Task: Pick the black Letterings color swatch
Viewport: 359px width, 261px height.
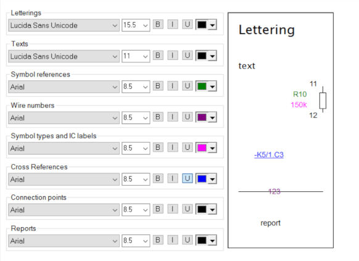Action: (x=202, y=25)
